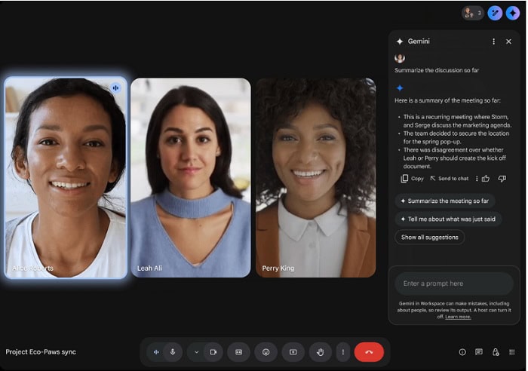Screen dimensions: 528x371
Task: Toggle closed captions button
Action: click(x=238, y=352)
